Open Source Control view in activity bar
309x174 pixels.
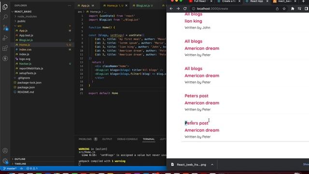click(5, 28)
